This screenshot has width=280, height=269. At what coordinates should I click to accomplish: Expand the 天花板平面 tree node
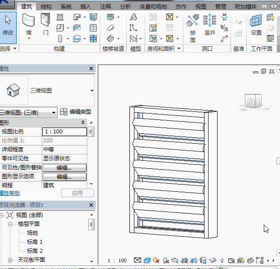(x=10, y=260)
